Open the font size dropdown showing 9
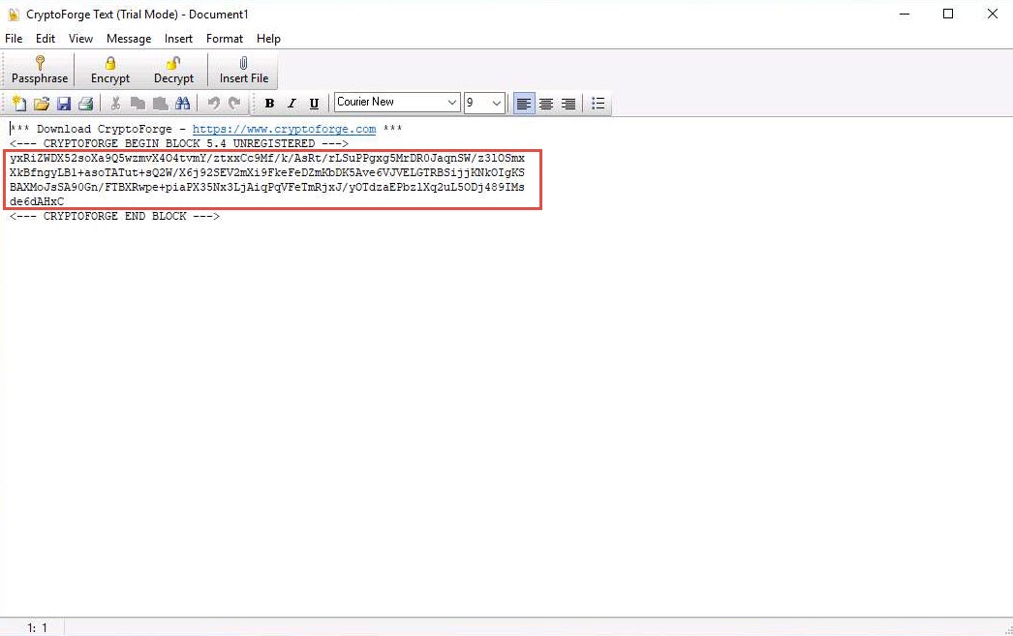 click(497, 103)
